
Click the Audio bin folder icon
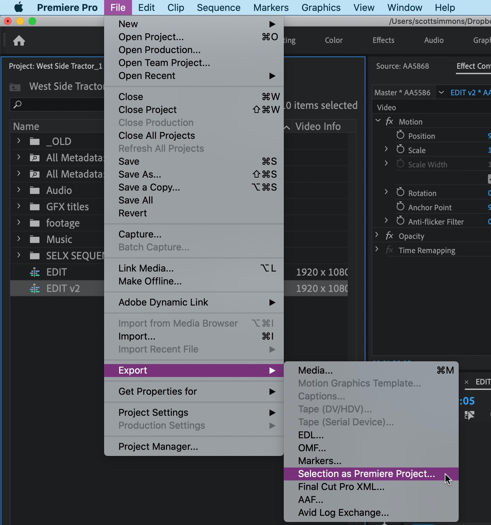point(35,190)
